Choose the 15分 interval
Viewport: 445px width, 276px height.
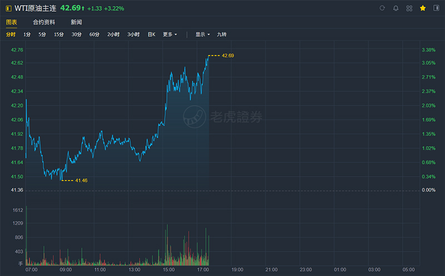(x=59, y=34)
